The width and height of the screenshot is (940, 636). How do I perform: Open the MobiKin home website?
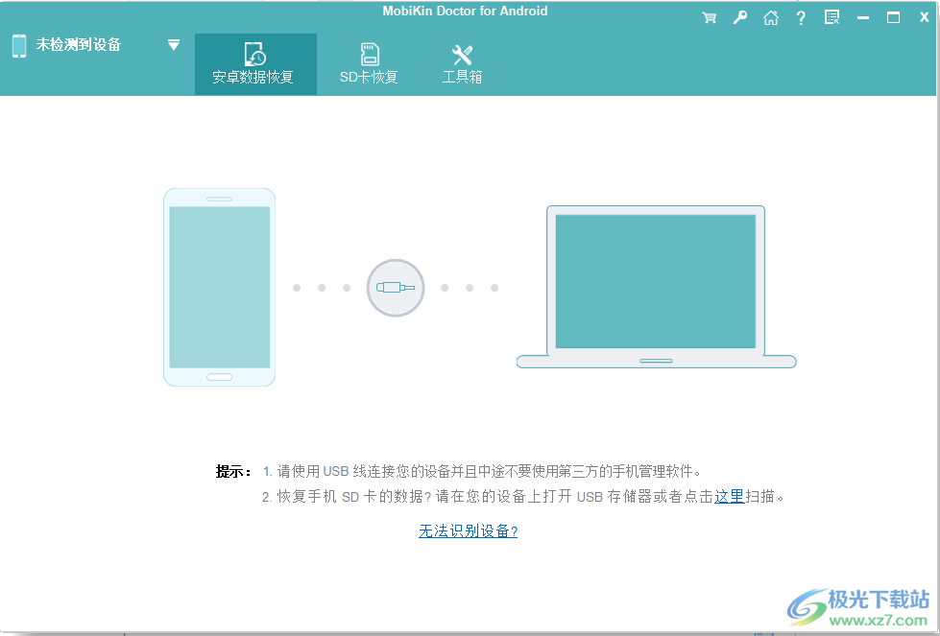(x=770, y=16)
